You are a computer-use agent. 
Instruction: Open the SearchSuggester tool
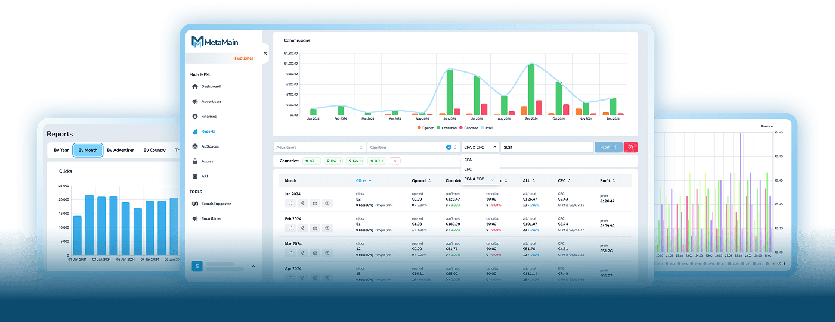pyautogui.click(x=215, y=204)
